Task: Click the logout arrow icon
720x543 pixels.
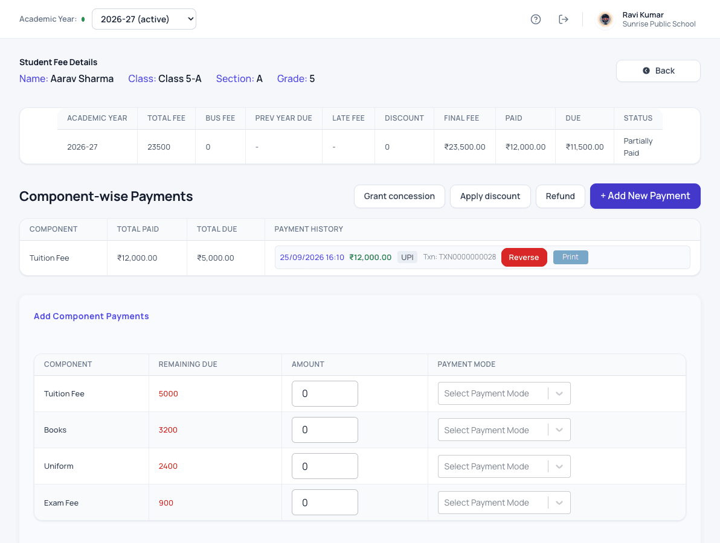Action: coord(564,19)
